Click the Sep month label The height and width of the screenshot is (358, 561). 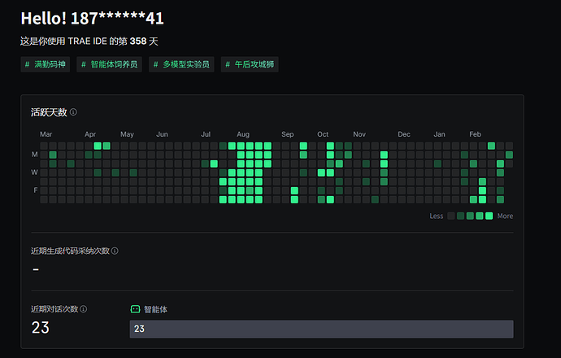point(287,134)
